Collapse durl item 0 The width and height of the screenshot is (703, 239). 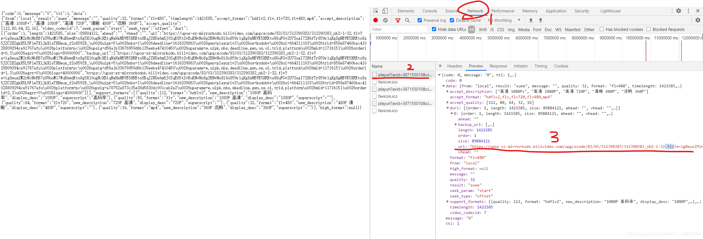(x=452, y=113)
